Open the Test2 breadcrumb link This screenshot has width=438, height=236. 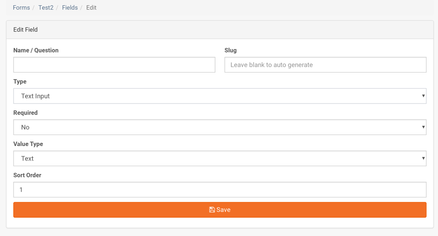click(x=46, y=7)
